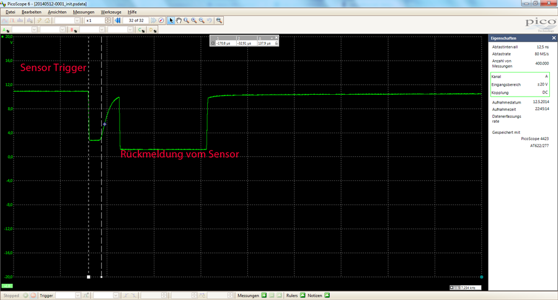Click the green Start capture button
Viewport: 558px width, 300px height.
[x=25, y=296]
